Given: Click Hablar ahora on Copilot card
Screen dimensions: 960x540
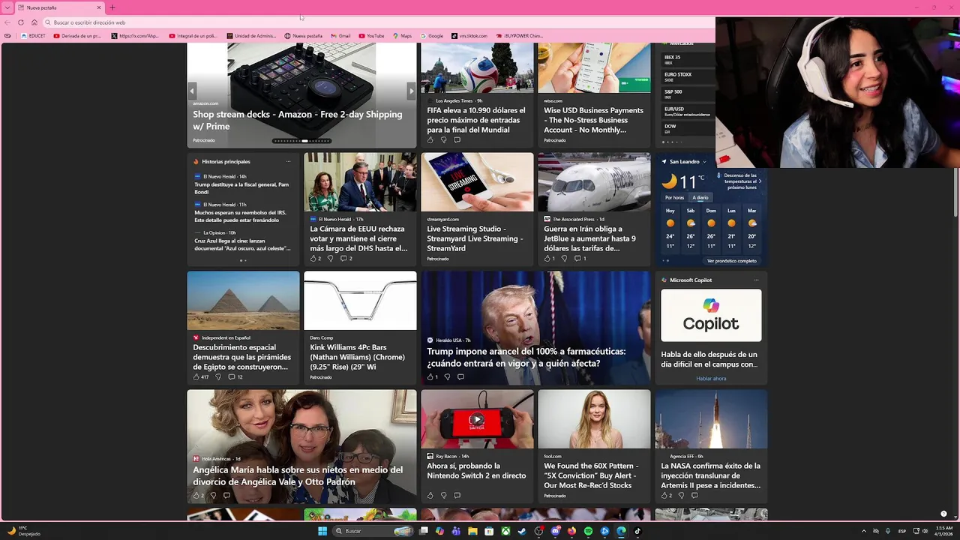Looking at the screenshot, I should 711,379.
